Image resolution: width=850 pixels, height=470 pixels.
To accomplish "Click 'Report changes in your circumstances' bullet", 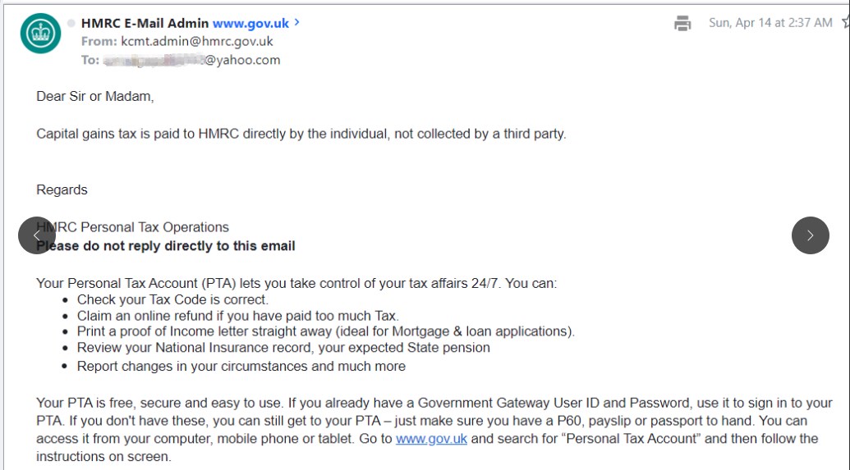I will (241, 367).
